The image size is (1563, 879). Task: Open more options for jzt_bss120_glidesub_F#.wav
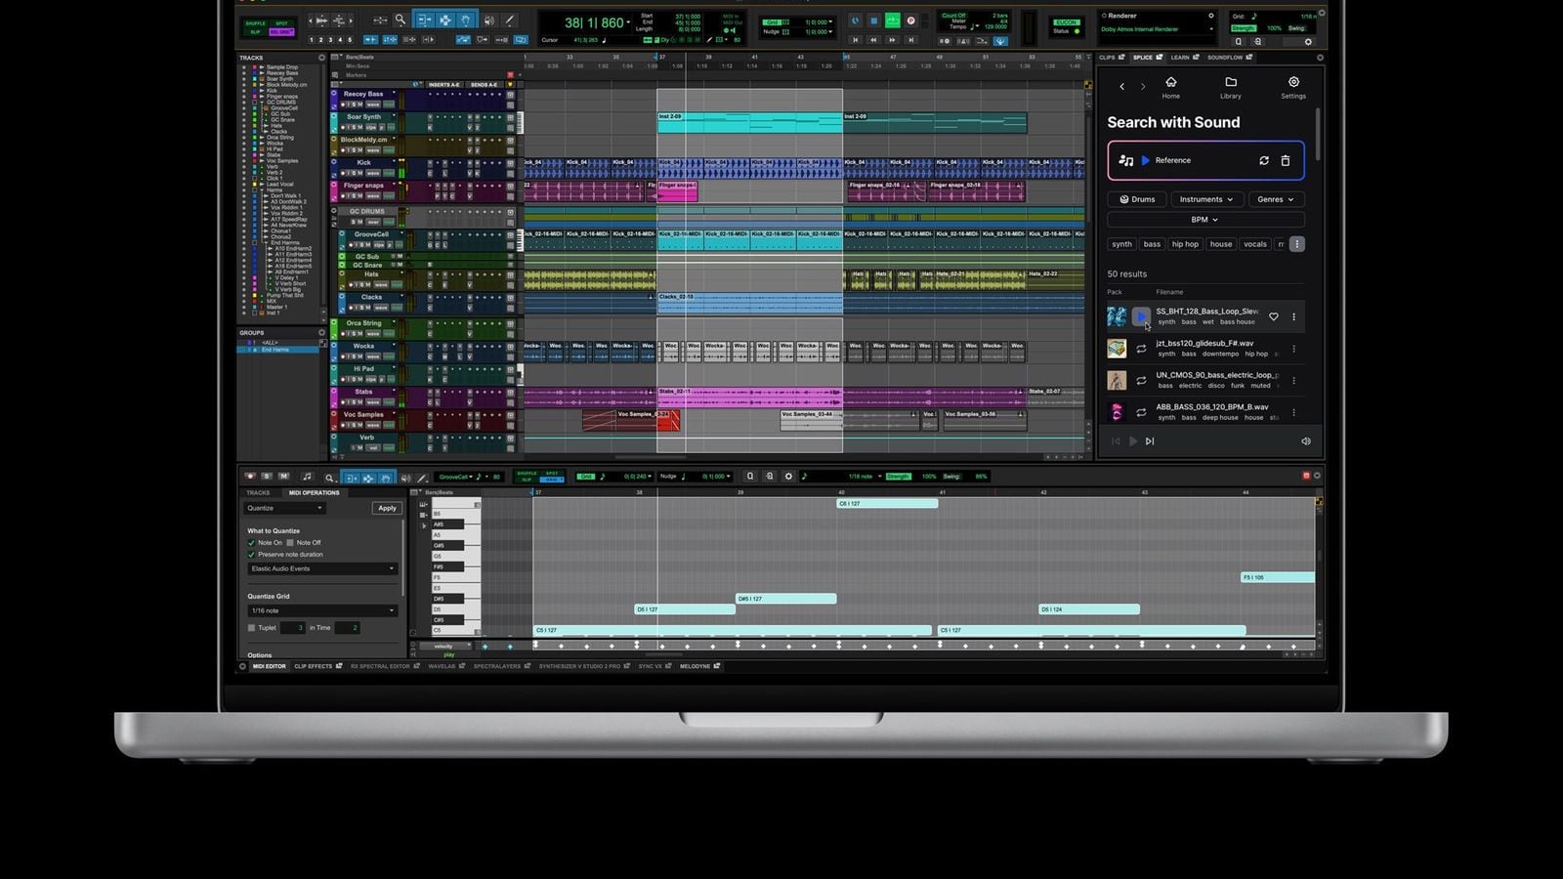point(1294,349)
